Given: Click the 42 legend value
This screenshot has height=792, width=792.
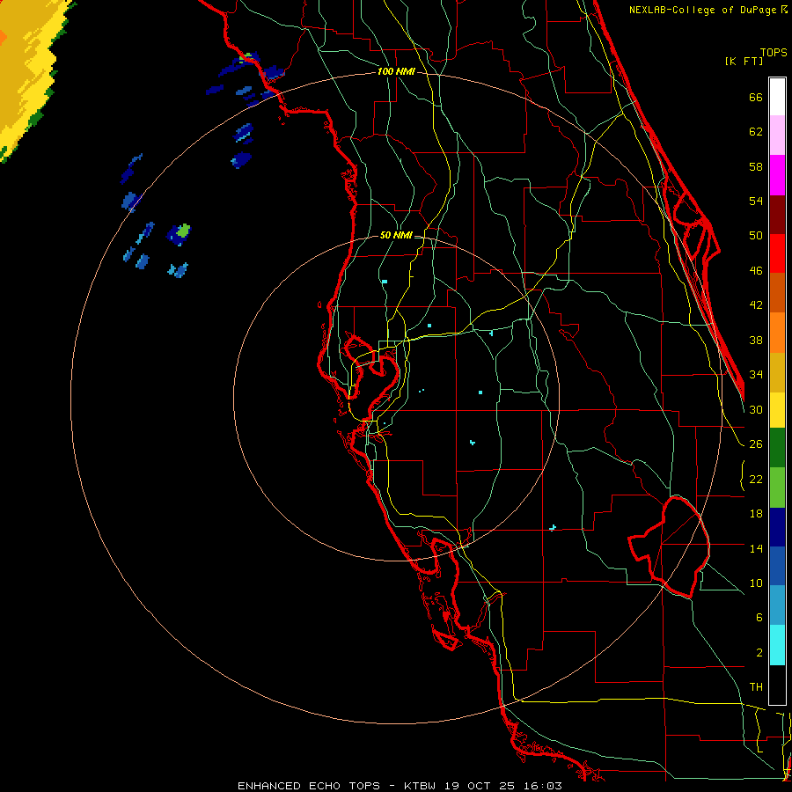Looking at the screenshot, I should point(756,305).
